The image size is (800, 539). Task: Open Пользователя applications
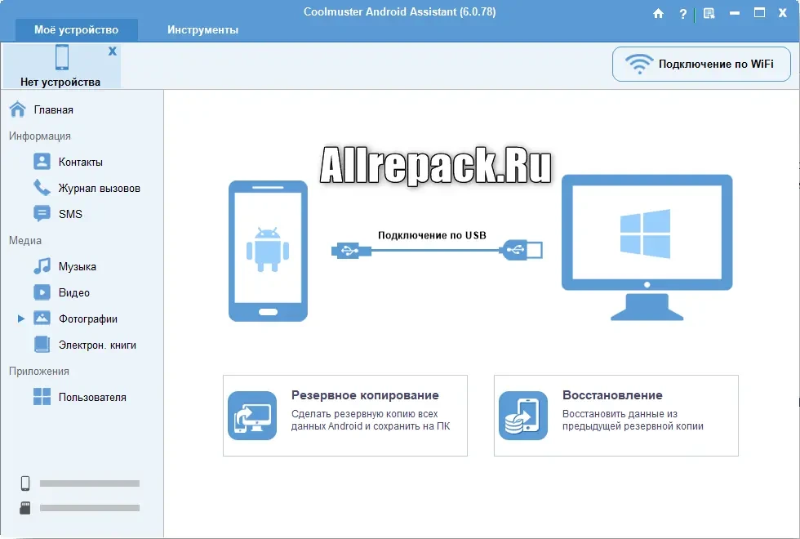(92, 397)
